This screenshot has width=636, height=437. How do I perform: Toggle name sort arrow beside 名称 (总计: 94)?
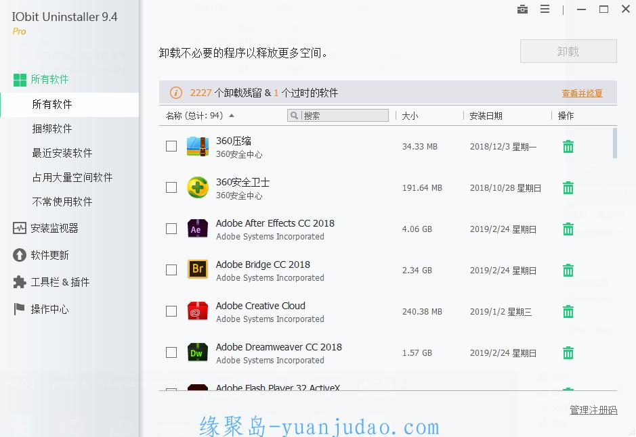(x=232, y=116)
